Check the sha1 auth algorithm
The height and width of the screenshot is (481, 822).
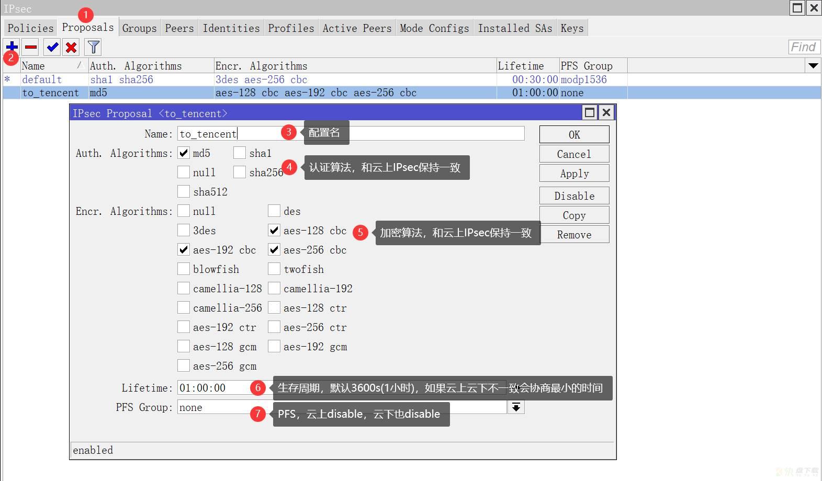click(x=240, y=153)
